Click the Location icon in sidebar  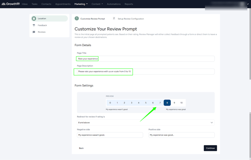coord(34,18)
